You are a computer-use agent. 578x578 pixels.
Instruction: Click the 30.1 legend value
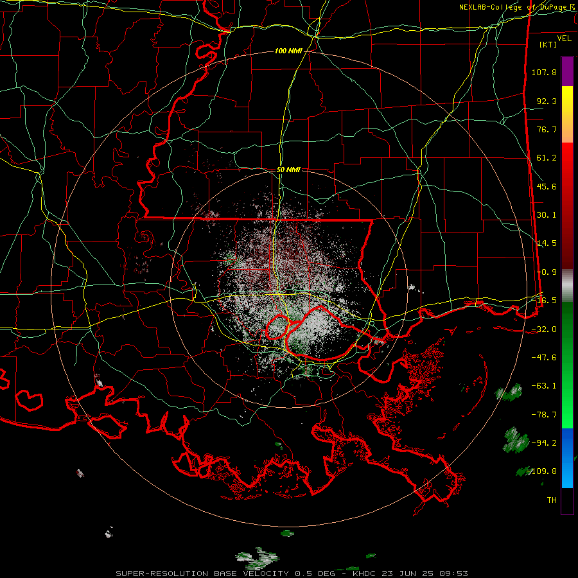pos(547,215)
